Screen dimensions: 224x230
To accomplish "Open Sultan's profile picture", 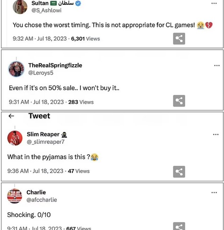I will pyautogui.click(x=20, y=6).
